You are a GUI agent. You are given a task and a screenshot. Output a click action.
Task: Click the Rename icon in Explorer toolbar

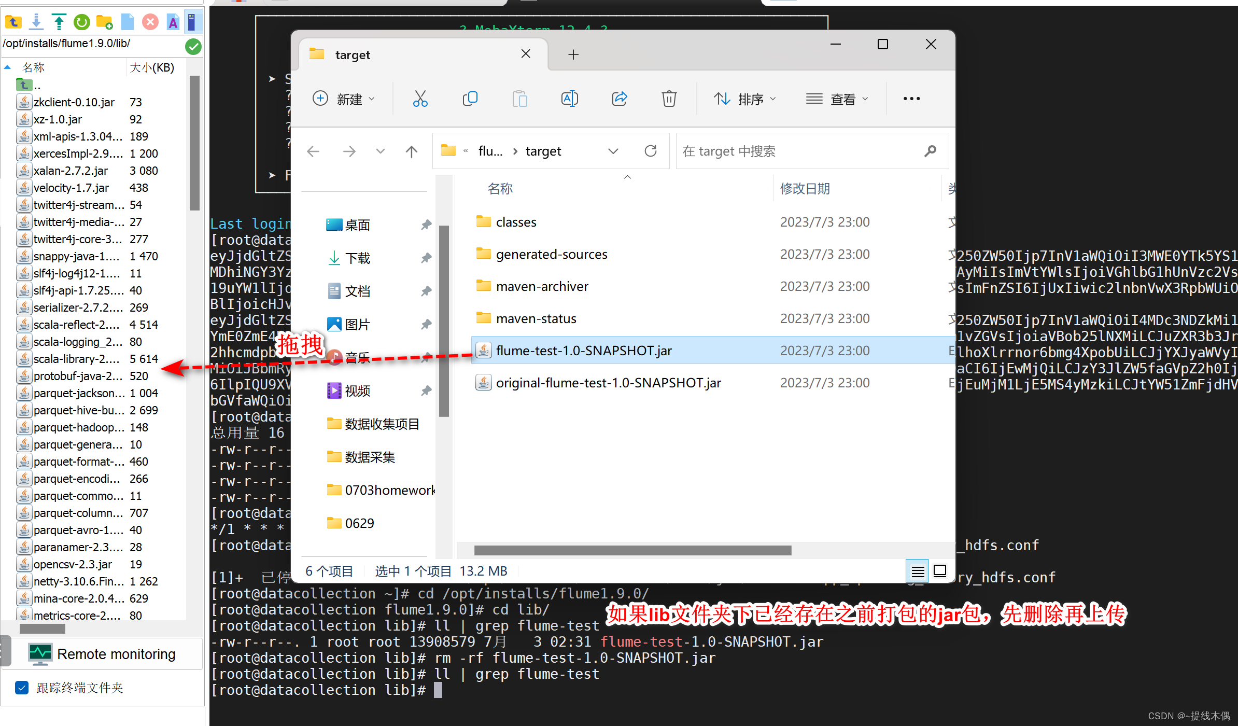(x=569, y=99)
